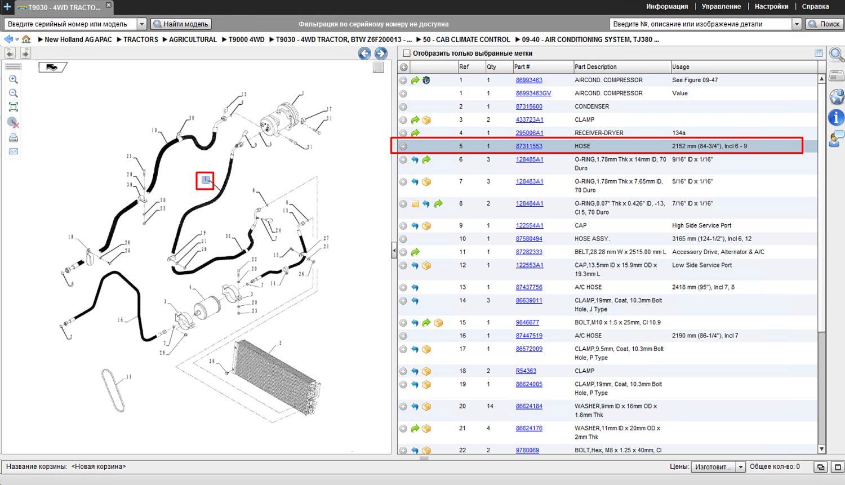Image resolution: width=845 pixels, height=485 pixels.
Task: Add part 87447519 A/C HOSE to the cart
Action: pyautogui.click(x=403, y=336)
